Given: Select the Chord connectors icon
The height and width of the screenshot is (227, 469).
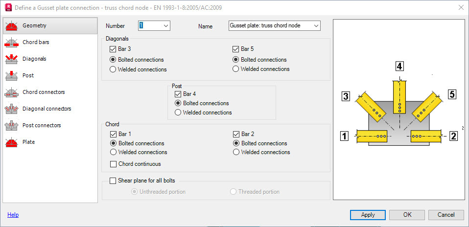Looking at the screenshot, I should pos(12,92).
